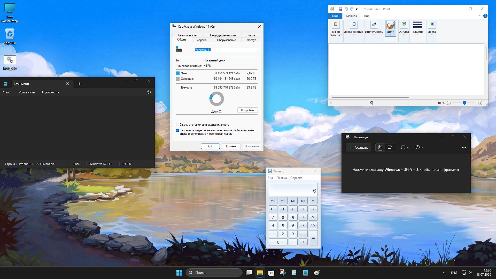Open Windows Start button
The height and width of the screenshot is (279, 496).
click(179, 273)
